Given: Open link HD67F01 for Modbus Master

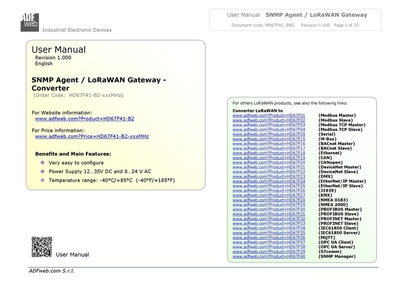Looking at the screenshot, I should point(269,116).
